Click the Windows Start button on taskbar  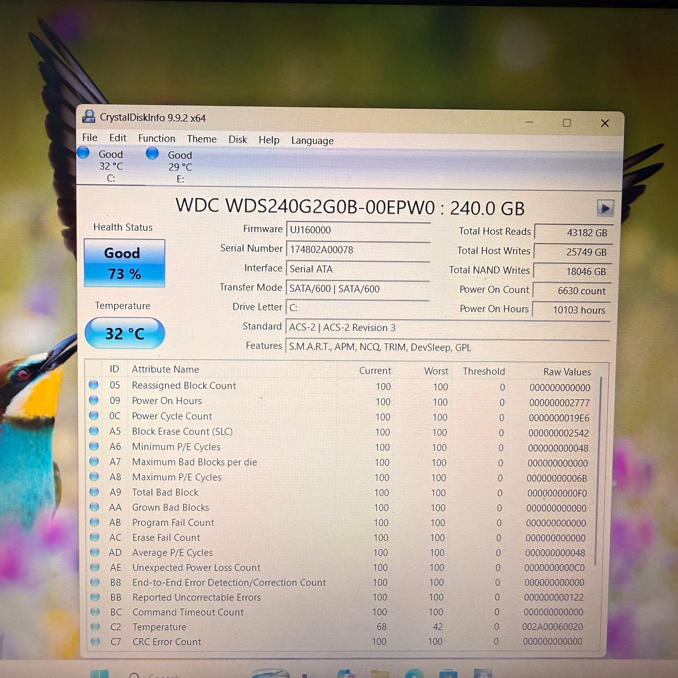pos(100,673)
